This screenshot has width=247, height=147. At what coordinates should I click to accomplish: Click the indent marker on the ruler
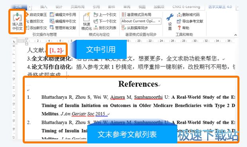[x=27, y=41]
